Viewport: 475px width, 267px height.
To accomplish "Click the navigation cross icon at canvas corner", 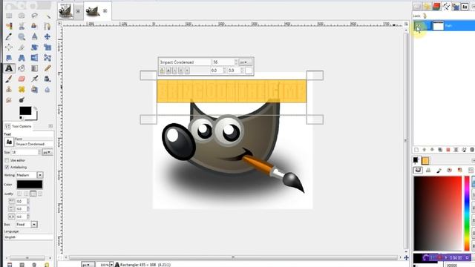I will (406, 257).
